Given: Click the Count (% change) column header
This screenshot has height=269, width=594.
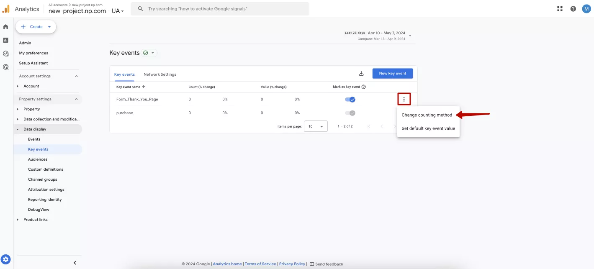Looking at the screenshot, I should [x=202, y=87].
